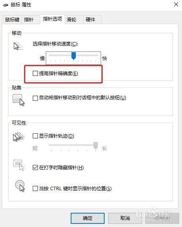Go to the 滑轮 tab

point(74,19)
